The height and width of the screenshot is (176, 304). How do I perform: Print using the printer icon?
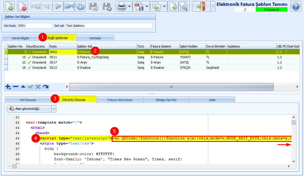122,6
